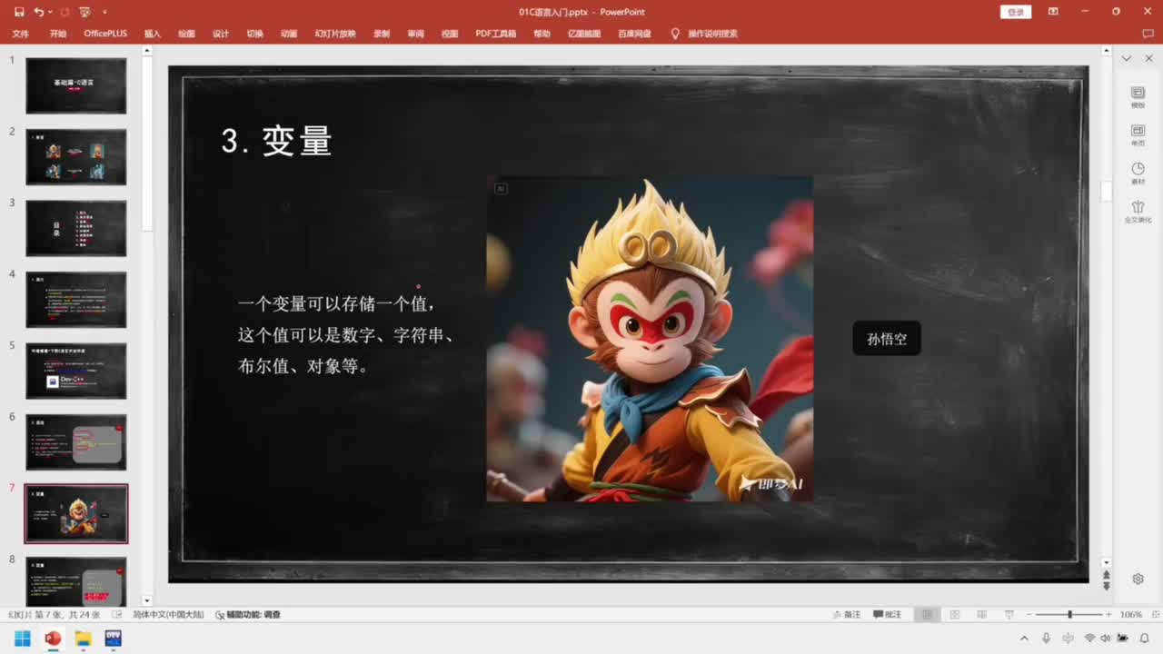Open the 视图 ribbon tab

tap(450, 34)
